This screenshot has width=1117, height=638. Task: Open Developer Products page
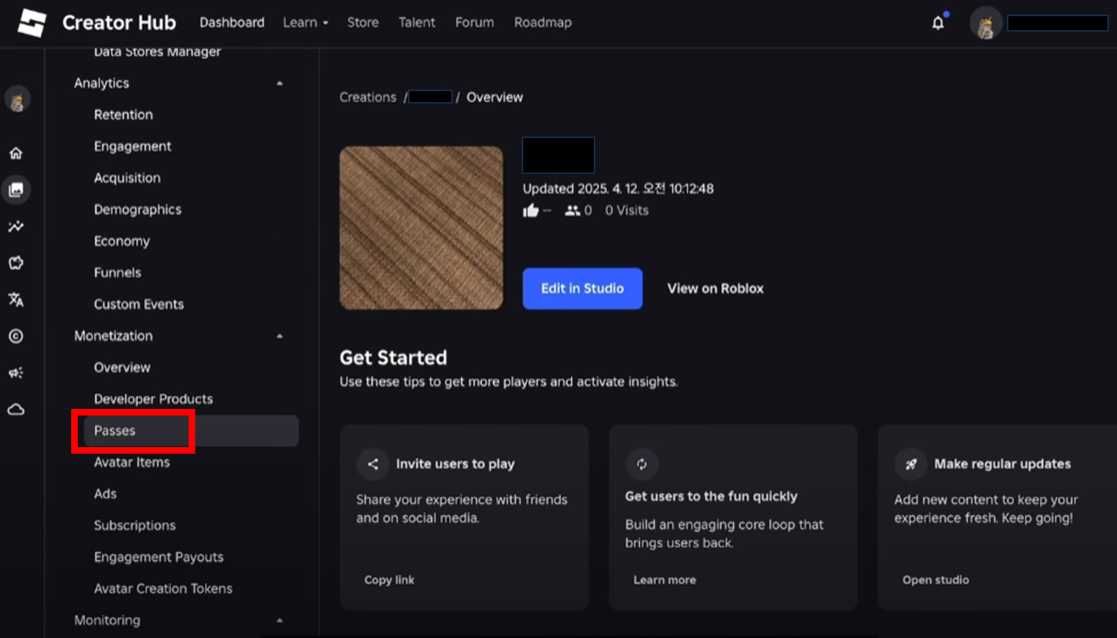(x=153, y=399)
